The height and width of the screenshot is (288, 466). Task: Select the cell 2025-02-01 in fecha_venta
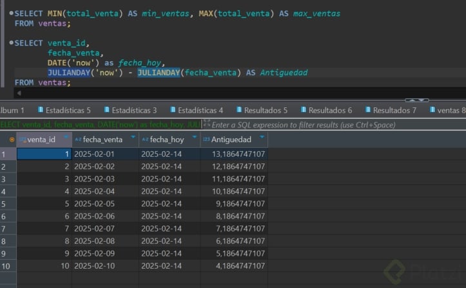(x=105, y=154)
